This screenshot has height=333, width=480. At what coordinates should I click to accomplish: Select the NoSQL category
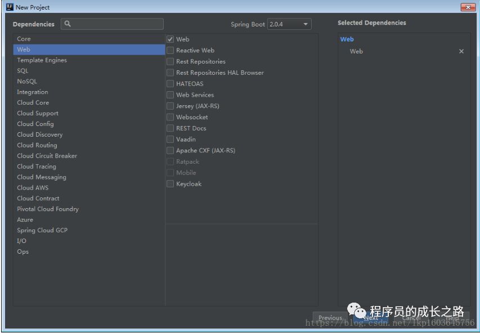(x=89, y=82)
